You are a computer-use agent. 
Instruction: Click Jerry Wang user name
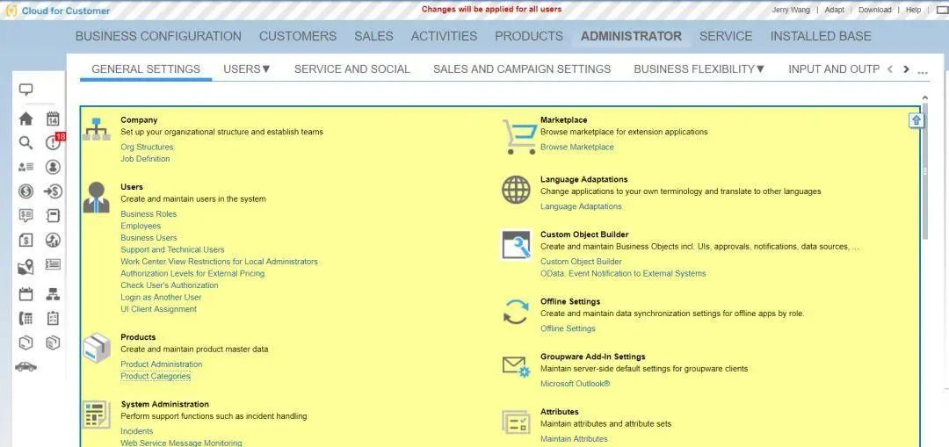(x=791, y=11)
